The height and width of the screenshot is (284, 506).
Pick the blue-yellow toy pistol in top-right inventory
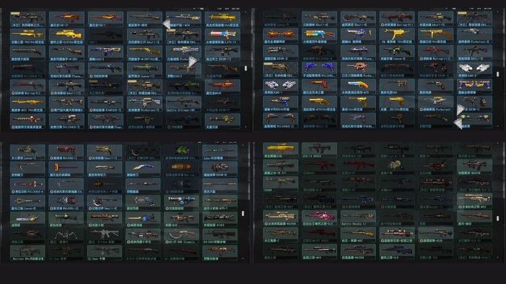pyautogui.click(x=281, y=104)
